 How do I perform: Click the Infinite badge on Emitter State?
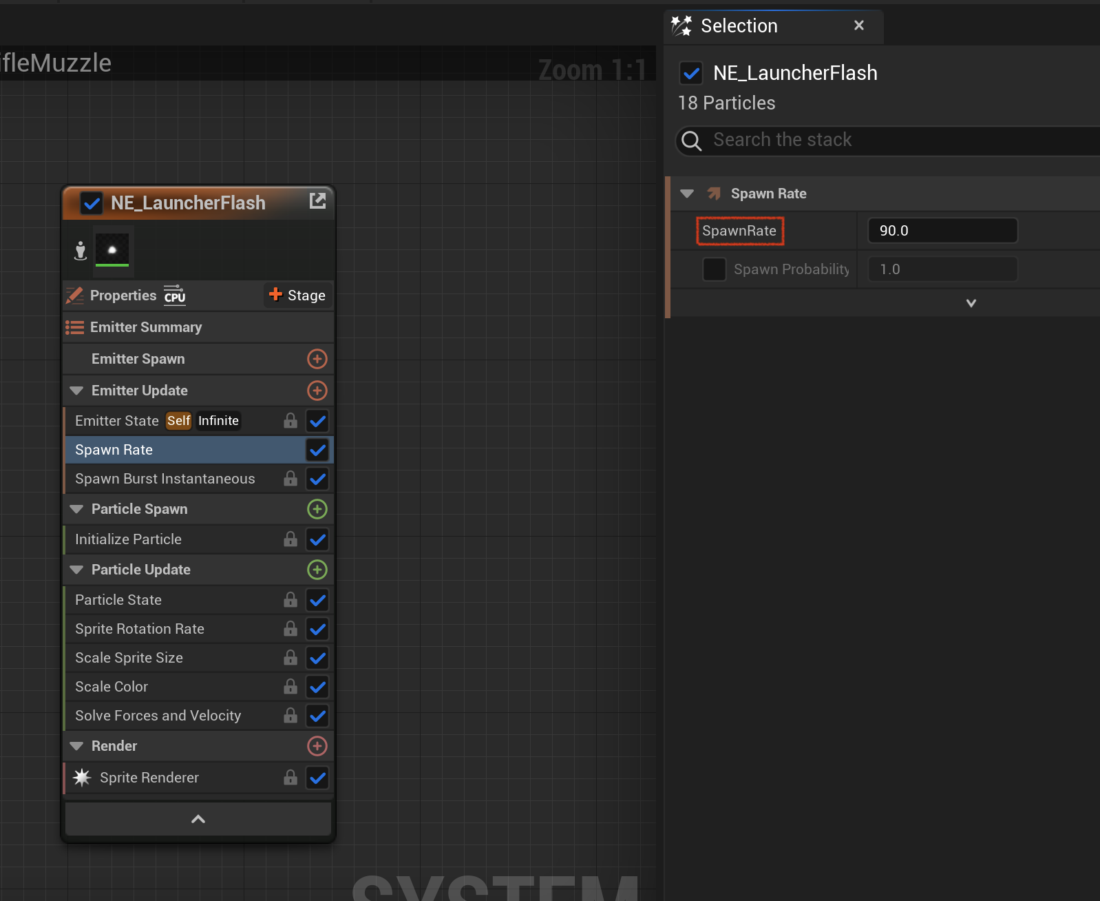(x=218, y=421)
